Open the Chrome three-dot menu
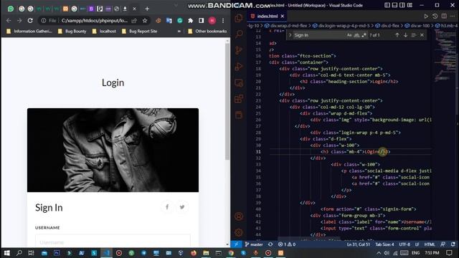This screenshot has width=459, height=258. coord(223,21)
